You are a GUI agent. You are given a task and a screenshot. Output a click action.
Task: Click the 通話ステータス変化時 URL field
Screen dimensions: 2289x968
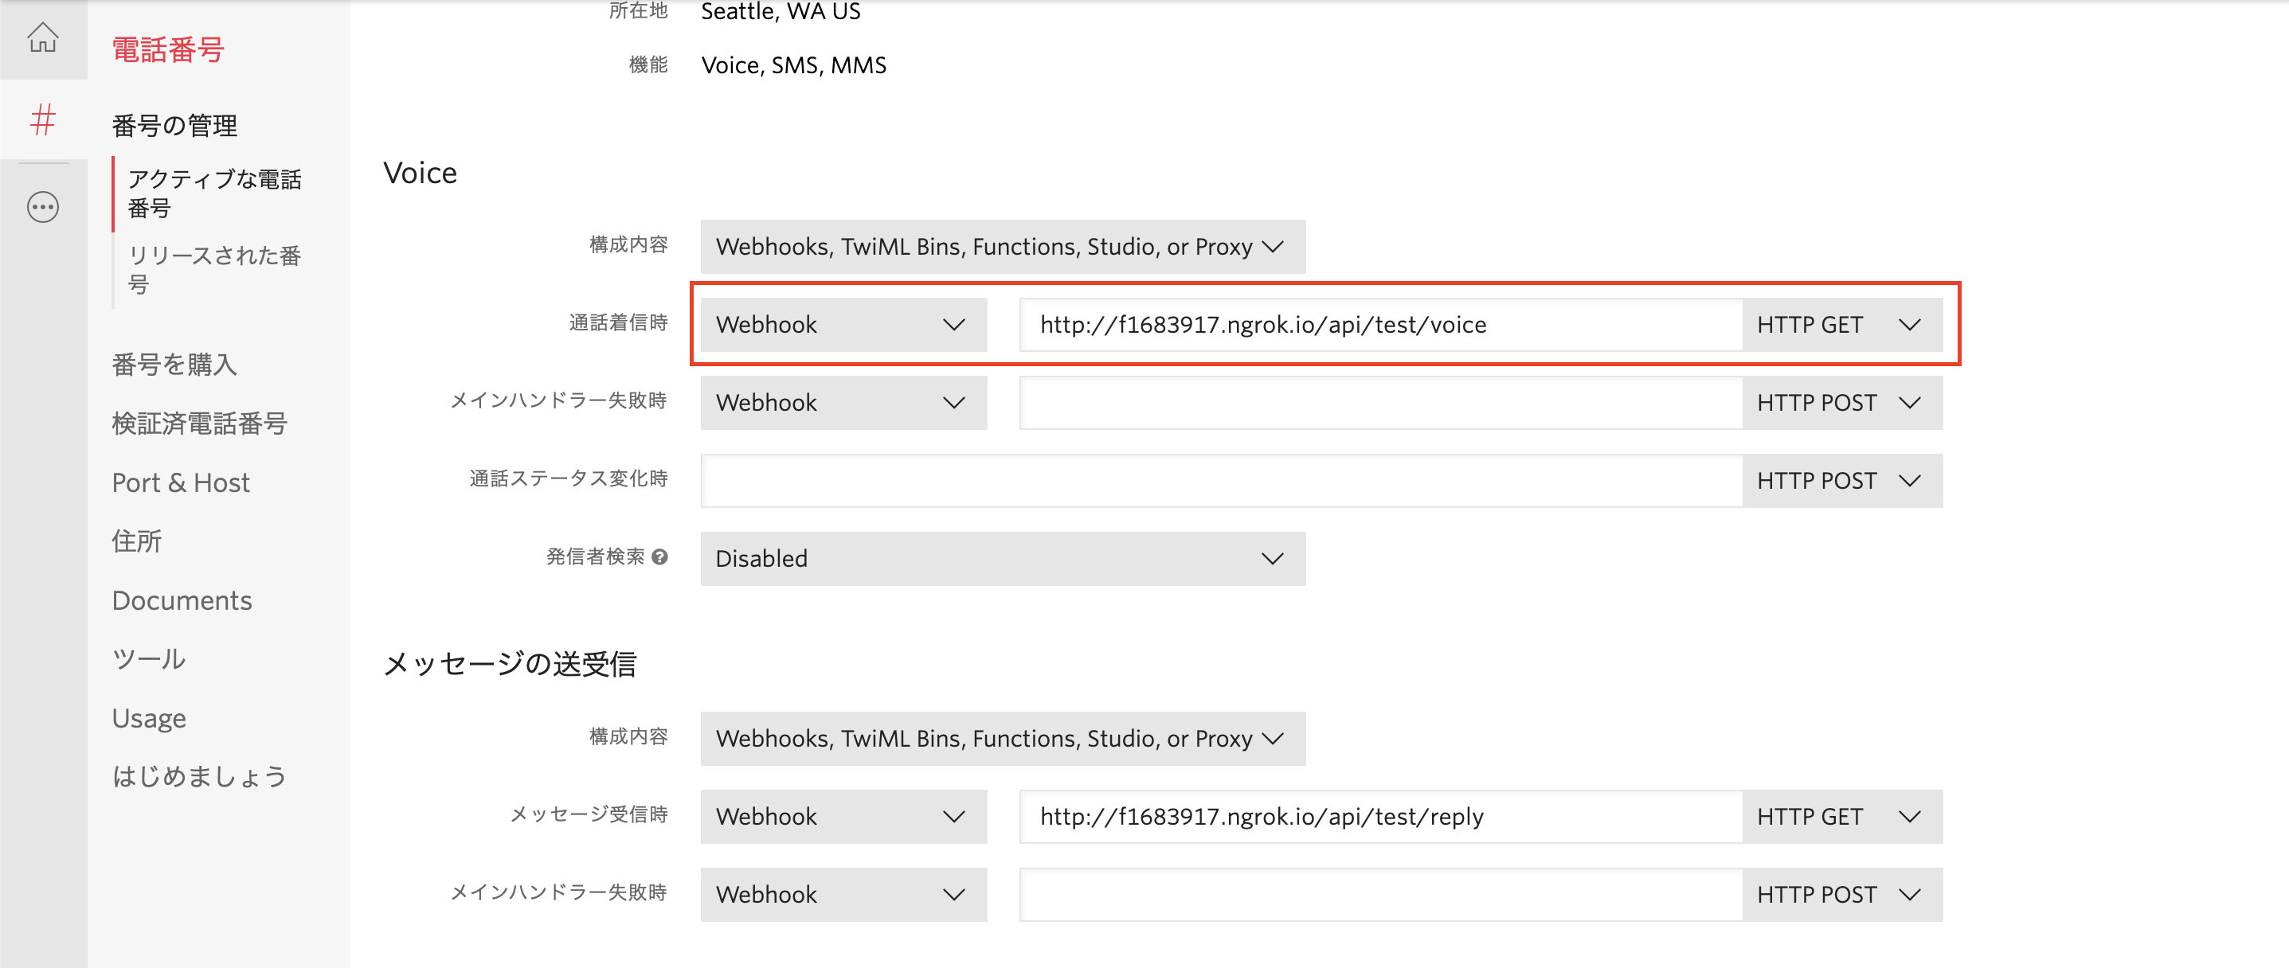tap(1221, 482)
